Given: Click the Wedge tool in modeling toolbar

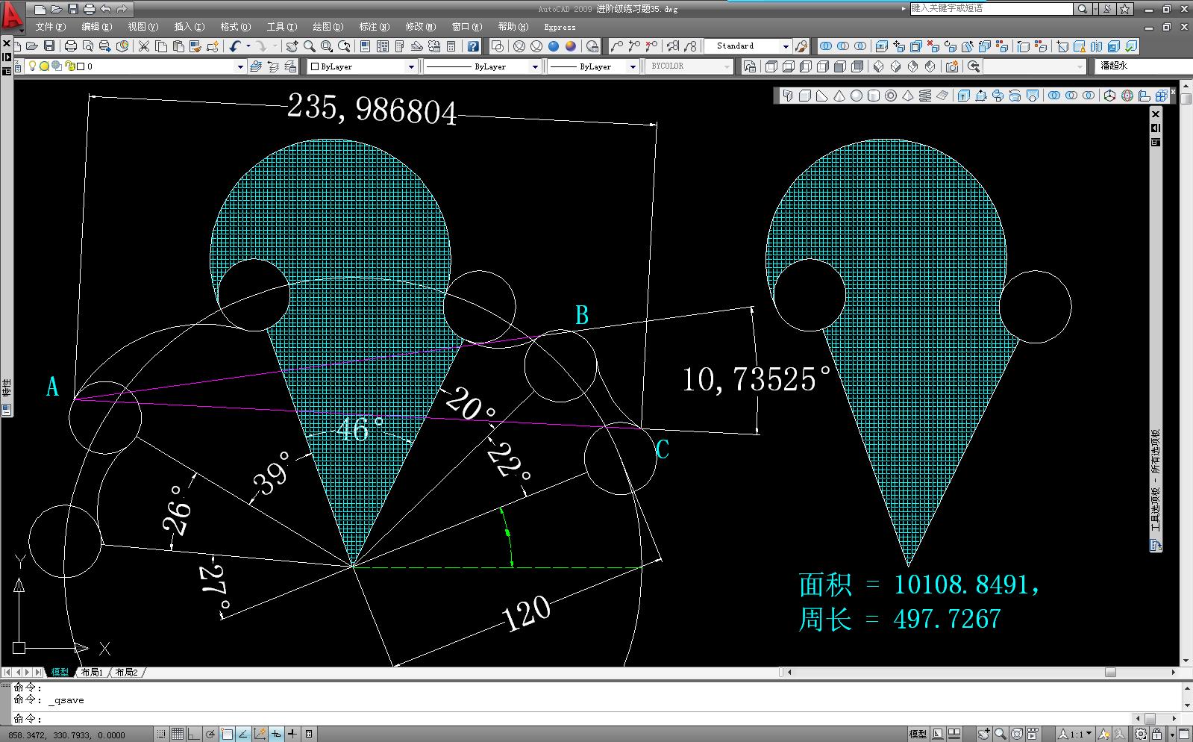Looking at the screenshot, I should point(821,96).
